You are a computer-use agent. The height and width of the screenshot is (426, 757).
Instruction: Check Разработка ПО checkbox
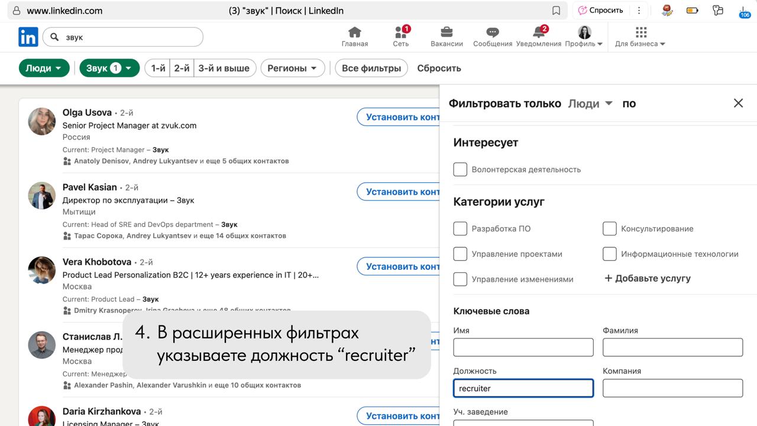(x=460, y=228)
